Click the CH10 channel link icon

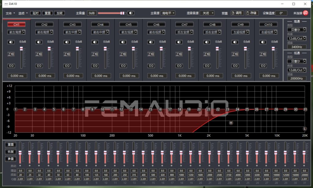coord(263,66)
